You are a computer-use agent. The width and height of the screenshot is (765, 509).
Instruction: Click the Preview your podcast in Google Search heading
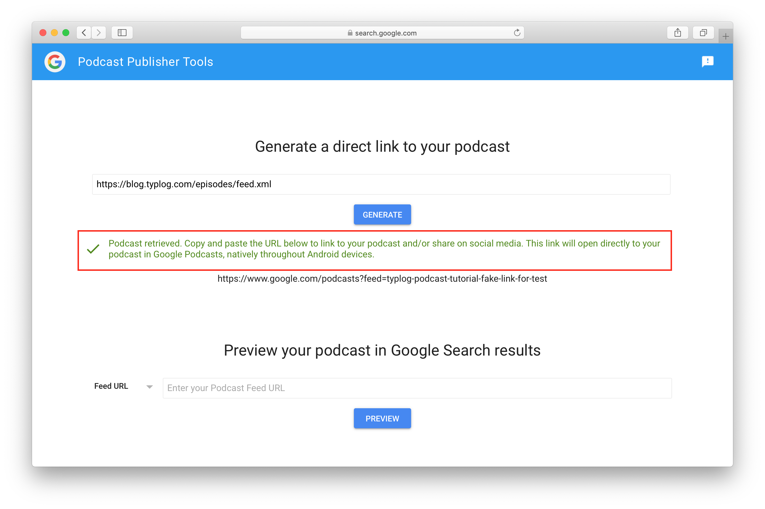[382, 350]
